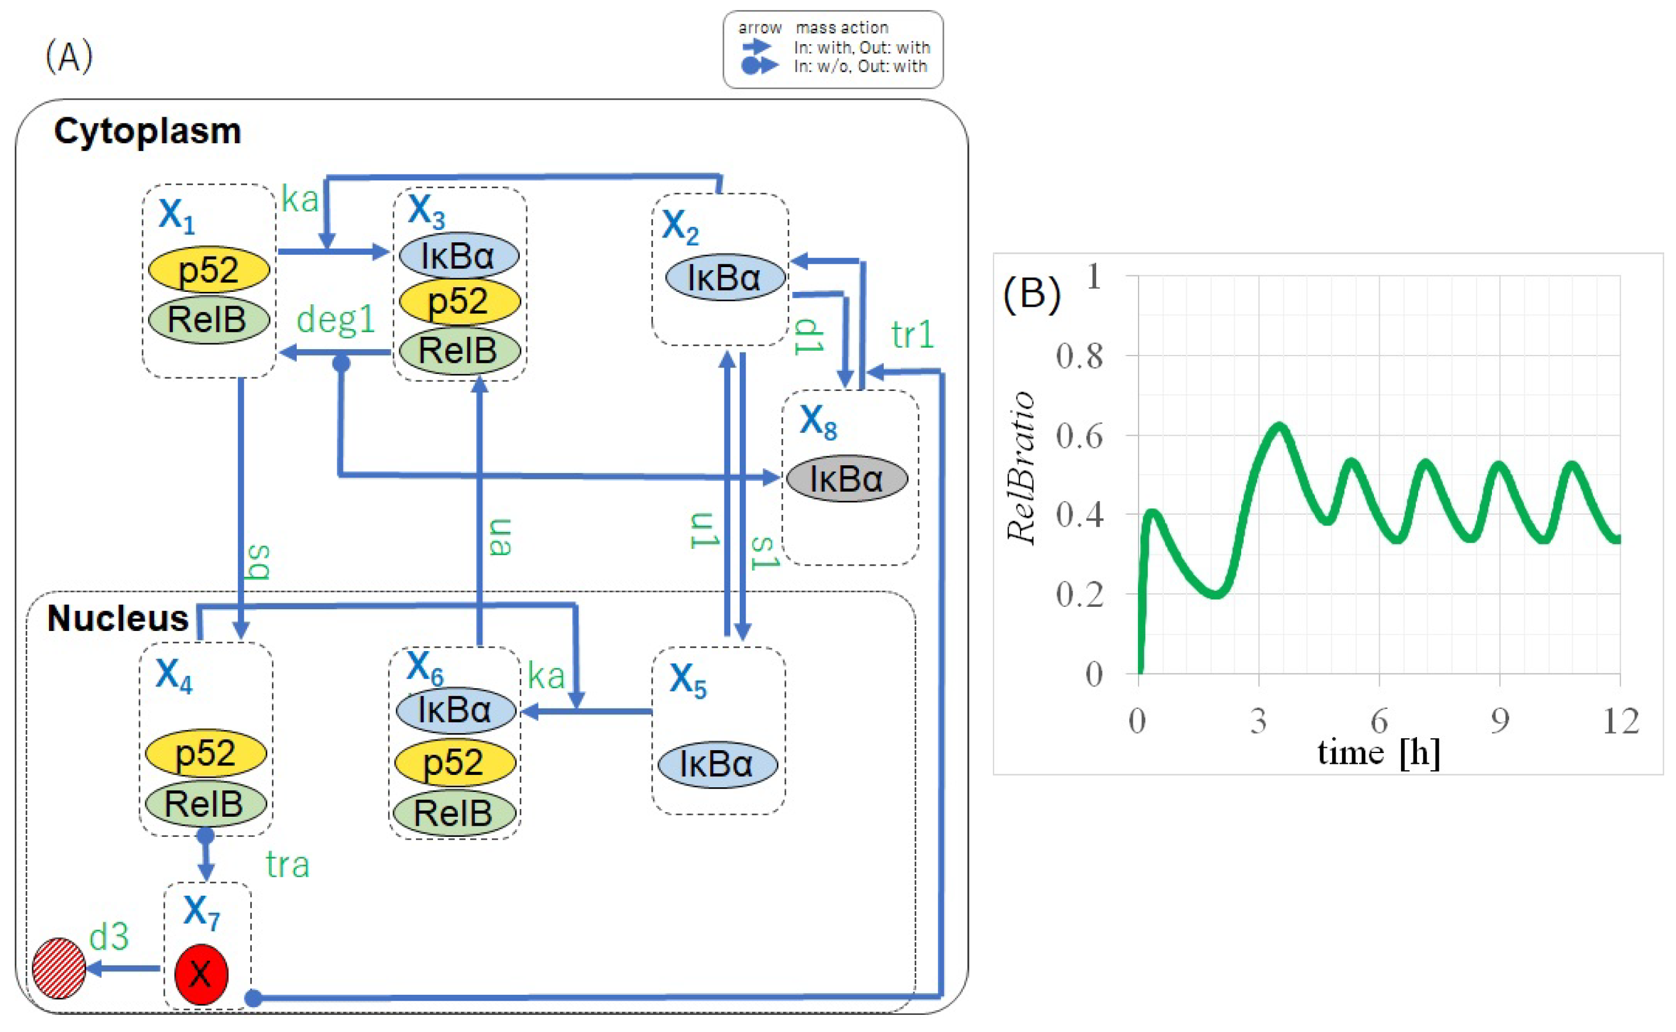Click the RelBratio y-axis label
Viewport: 1676px width, 1032px height.
[x=1021, y=468]
